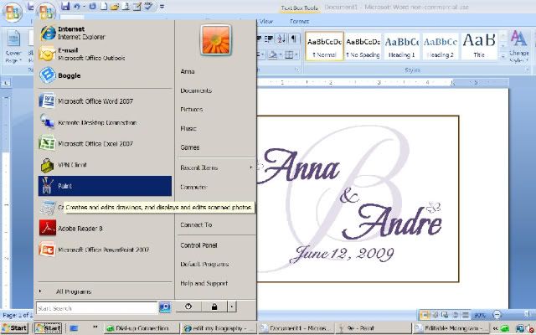Switch to Full Screen Reading view
Image resolution: width=536 pixels, height=335 pixels.
coord(435,315)
